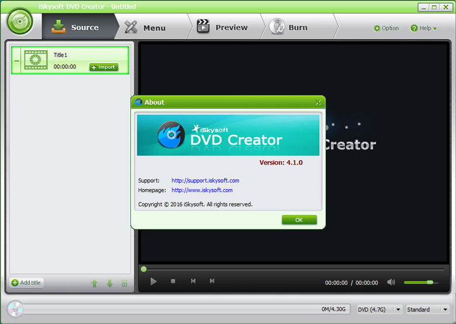This screenshot has width=456, height=324.
Task: Close the About dialog with X
Action: [x=318, y=102]
